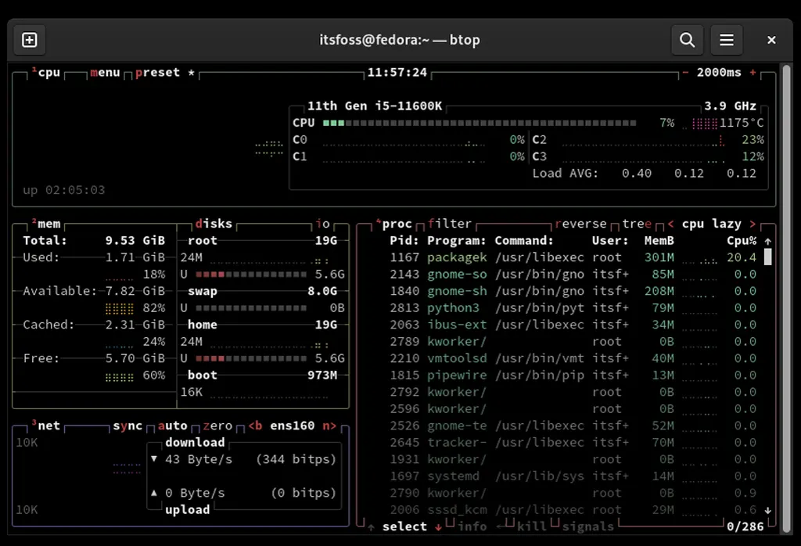Open the btop menu
This screenshot has width=801, height=546.
click(105, 73)
